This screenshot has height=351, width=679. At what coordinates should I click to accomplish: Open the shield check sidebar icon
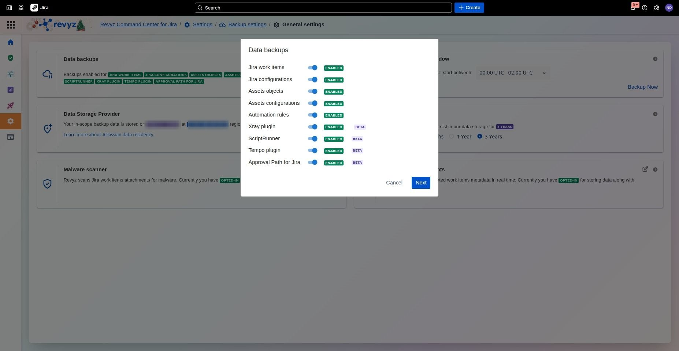pos(11,58)
